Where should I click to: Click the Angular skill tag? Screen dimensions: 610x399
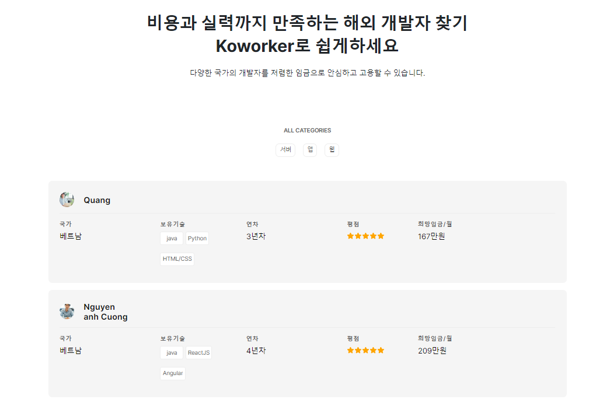point(173,373)
